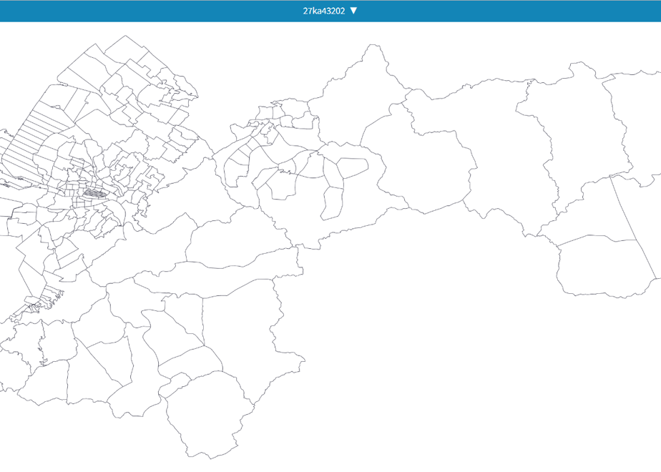Select the oval-shaped district in map center
The height and width of the screenshot is (472, 661).
click(x=353, y=167)
